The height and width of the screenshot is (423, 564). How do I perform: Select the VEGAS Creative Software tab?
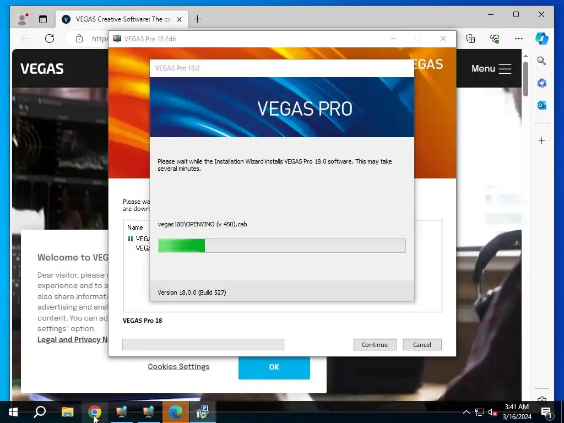pyautogui.click(x=122, y=19)
